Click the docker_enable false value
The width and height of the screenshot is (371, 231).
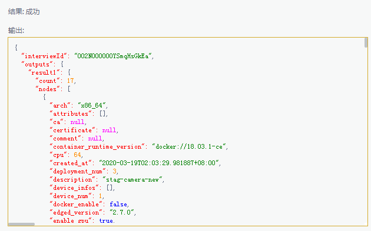(118, 205)
